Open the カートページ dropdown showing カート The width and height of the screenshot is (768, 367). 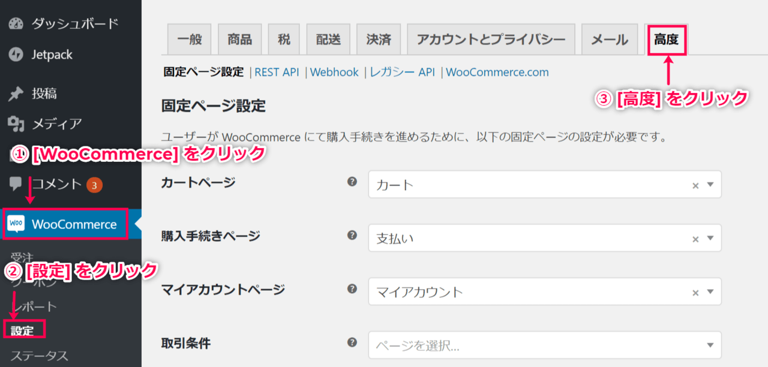[x=545, y=185]
